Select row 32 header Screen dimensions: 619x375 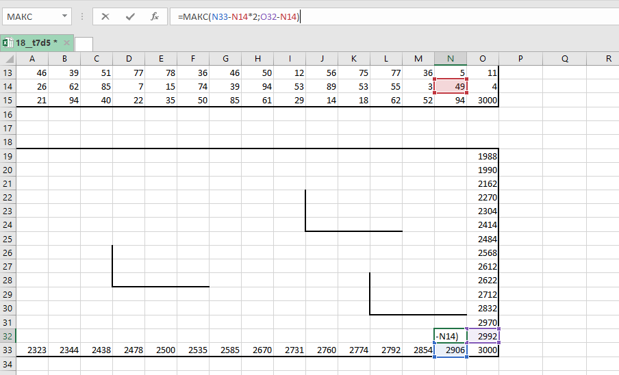click(x=8, y=336)
